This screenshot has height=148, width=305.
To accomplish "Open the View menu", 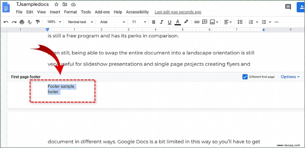I will point(42,12).
